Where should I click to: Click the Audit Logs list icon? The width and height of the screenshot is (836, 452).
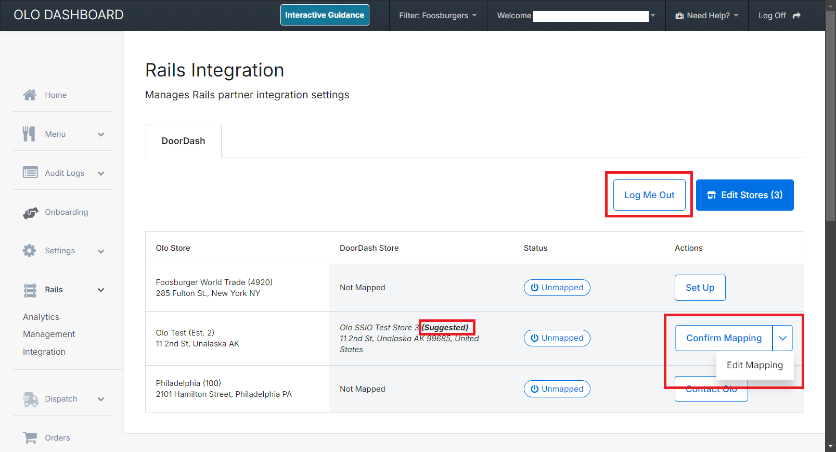pos(30,172)
